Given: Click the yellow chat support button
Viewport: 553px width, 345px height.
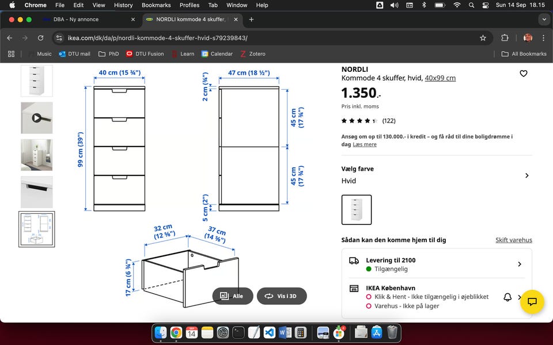Looking at the screenshot, I should point(532,301).
